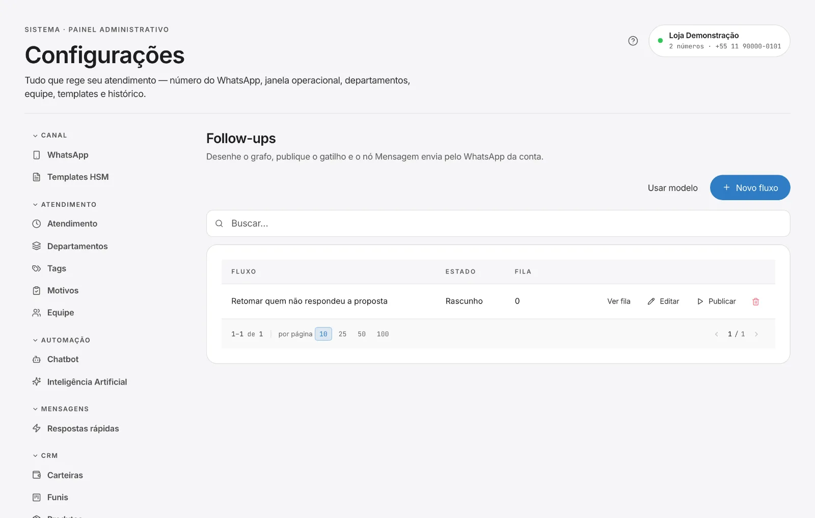Click the Departamentos layers icon
This screenshot has height=518, width=815.
[37, 246]
